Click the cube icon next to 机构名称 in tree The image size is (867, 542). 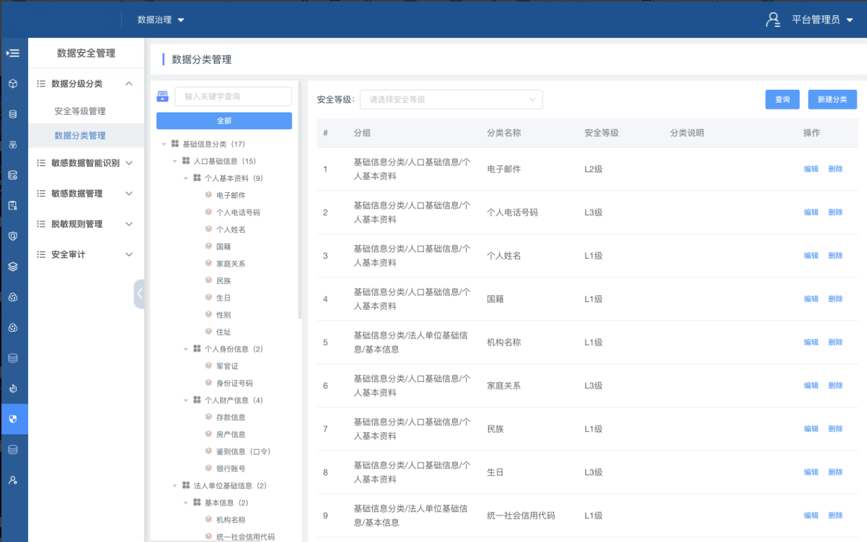[208, 520]
